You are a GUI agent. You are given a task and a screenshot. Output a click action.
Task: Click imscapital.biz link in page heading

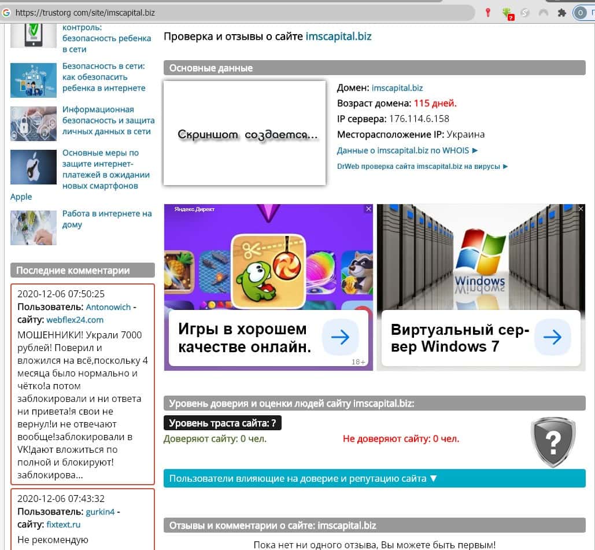tap(338, 36)
